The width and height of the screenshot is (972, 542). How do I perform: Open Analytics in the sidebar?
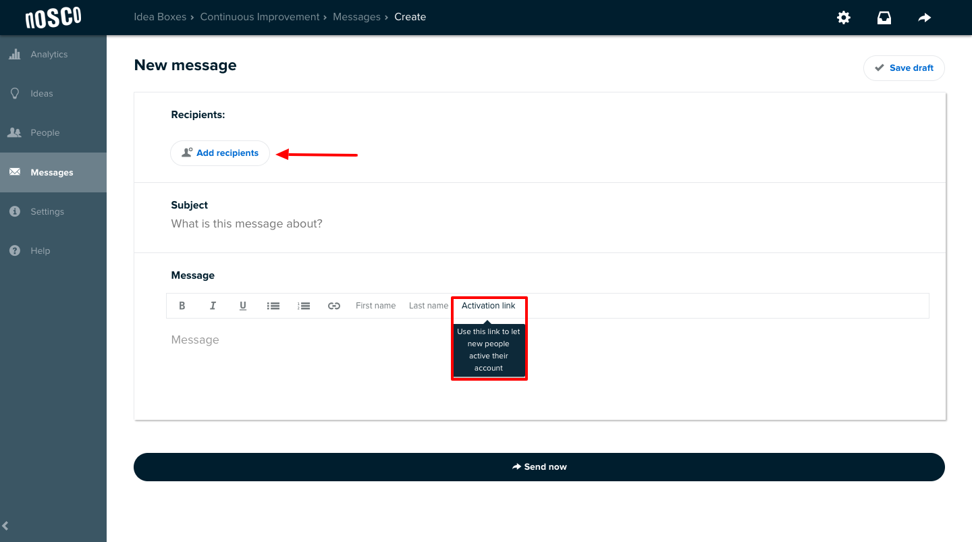click(53, 55)
